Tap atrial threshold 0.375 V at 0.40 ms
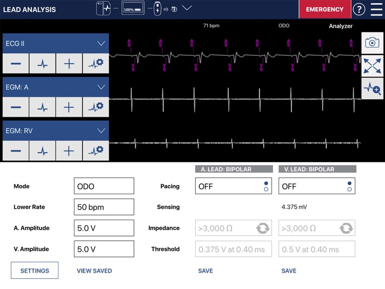The height and width of the screenshot is (289, 385). tap(234, 249)
